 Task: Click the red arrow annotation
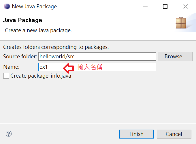[x=68, y=68]
